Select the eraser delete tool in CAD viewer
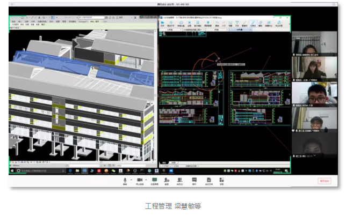Image resolution: width=346 pixels, height=217 pixels. (261, 23)
